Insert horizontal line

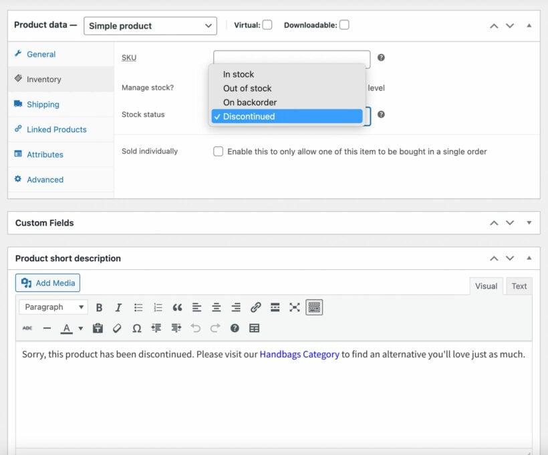[47, 328]
